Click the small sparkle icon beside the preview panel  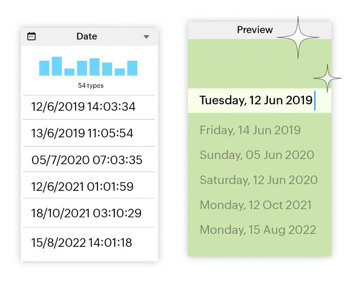pos(327,78)
